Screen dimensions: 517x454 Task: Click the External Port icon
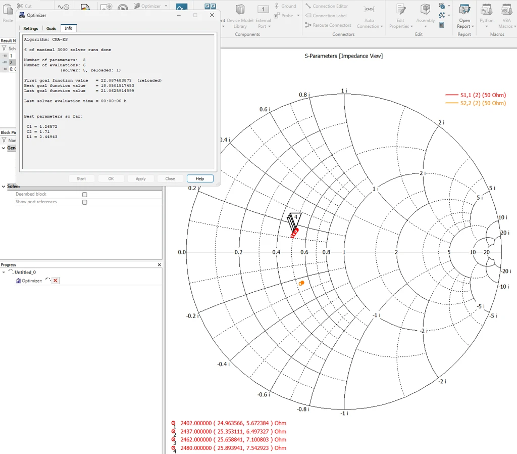coord(263,9)
